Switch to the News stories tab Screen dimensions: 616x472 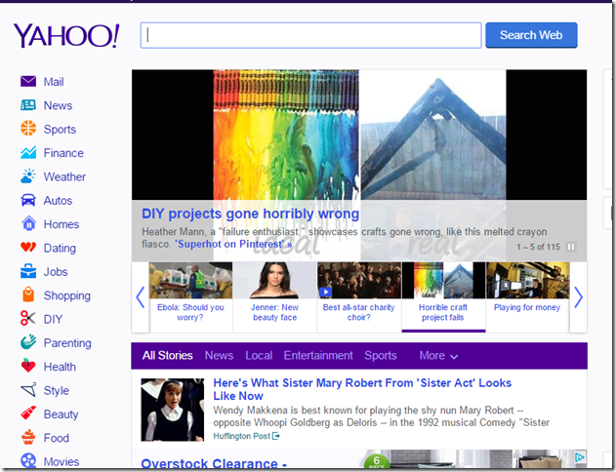click(219, 356)
